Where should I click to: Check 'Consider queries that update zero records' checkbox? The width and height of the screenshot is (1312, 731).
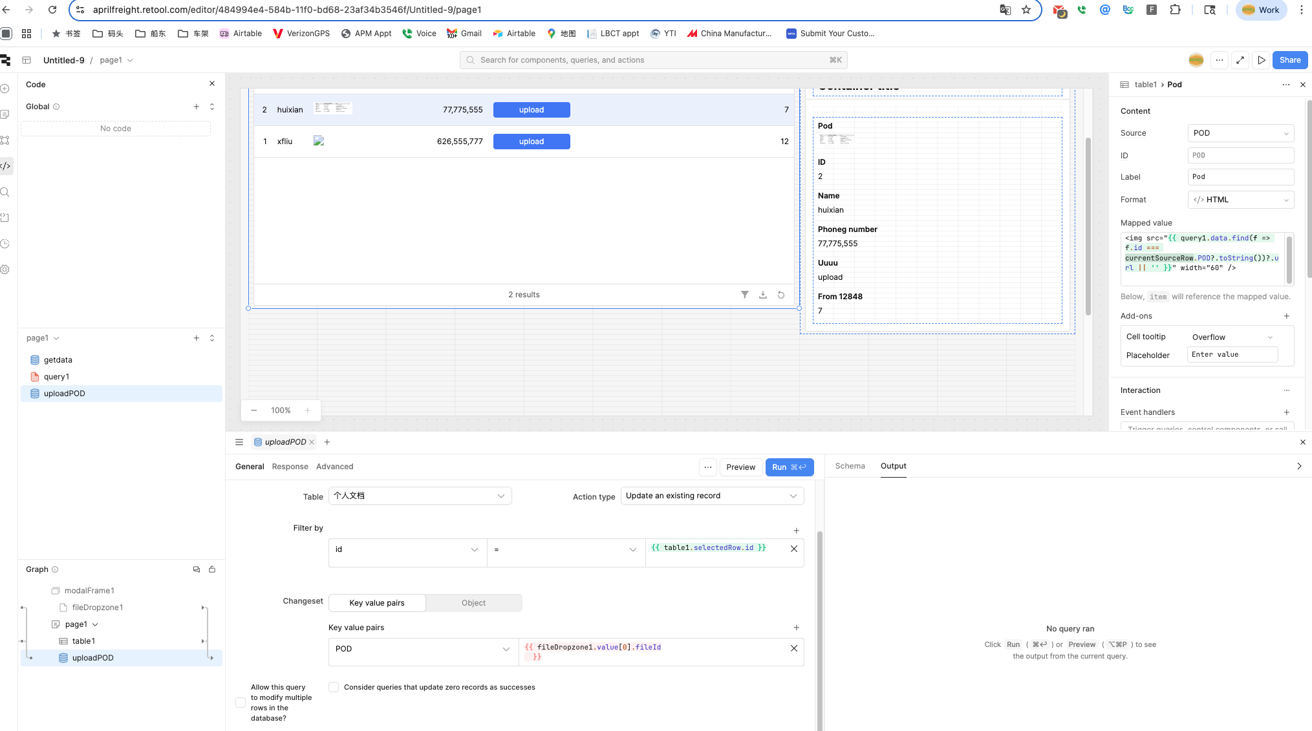point(334,687)
